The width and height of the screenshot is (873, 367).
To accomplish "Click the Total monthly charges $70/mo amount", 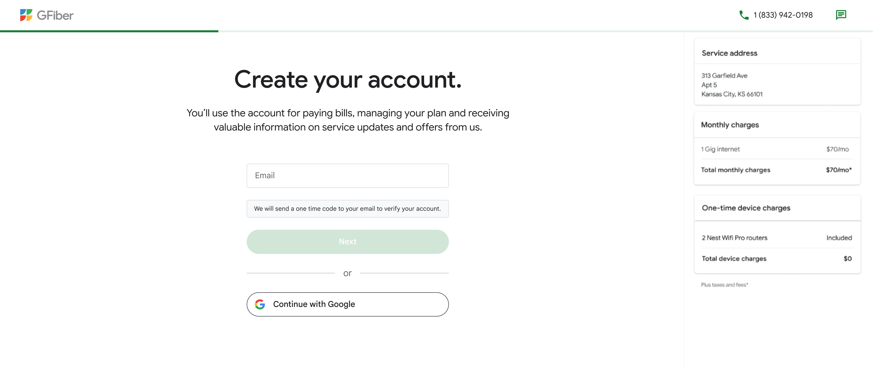I will [x=838, y=170].
